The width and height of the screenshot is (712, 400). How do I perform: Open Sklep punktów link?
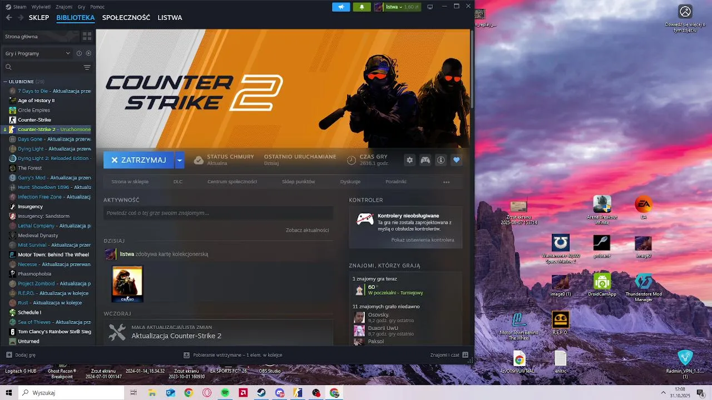coord(298,182)
